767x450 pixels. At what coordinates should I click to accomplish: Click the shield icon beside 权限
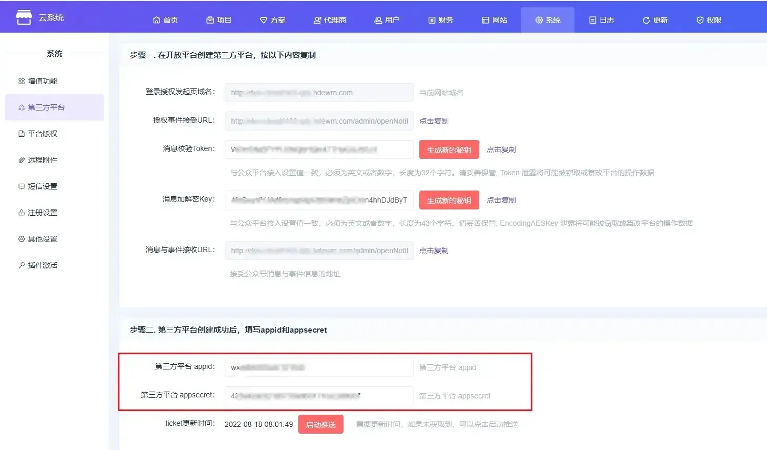pyautogui.click(x=700, y=20)
